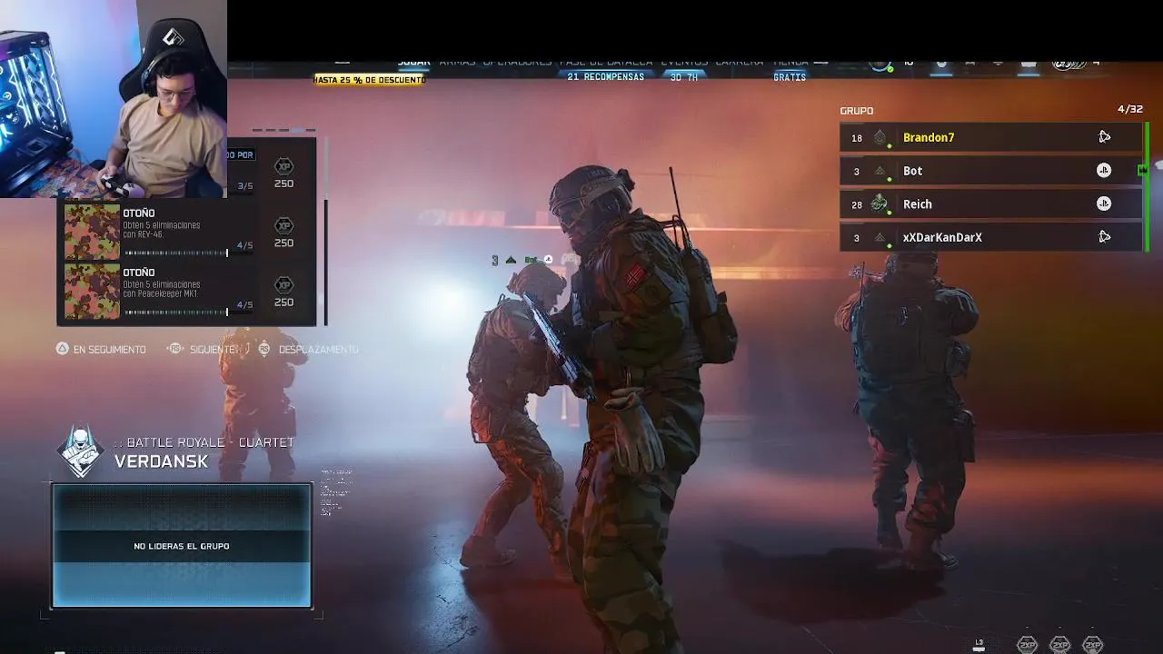Click the 3/5 progress count
The height and width of the screenshot is (654, 1163).
(244, 186)
